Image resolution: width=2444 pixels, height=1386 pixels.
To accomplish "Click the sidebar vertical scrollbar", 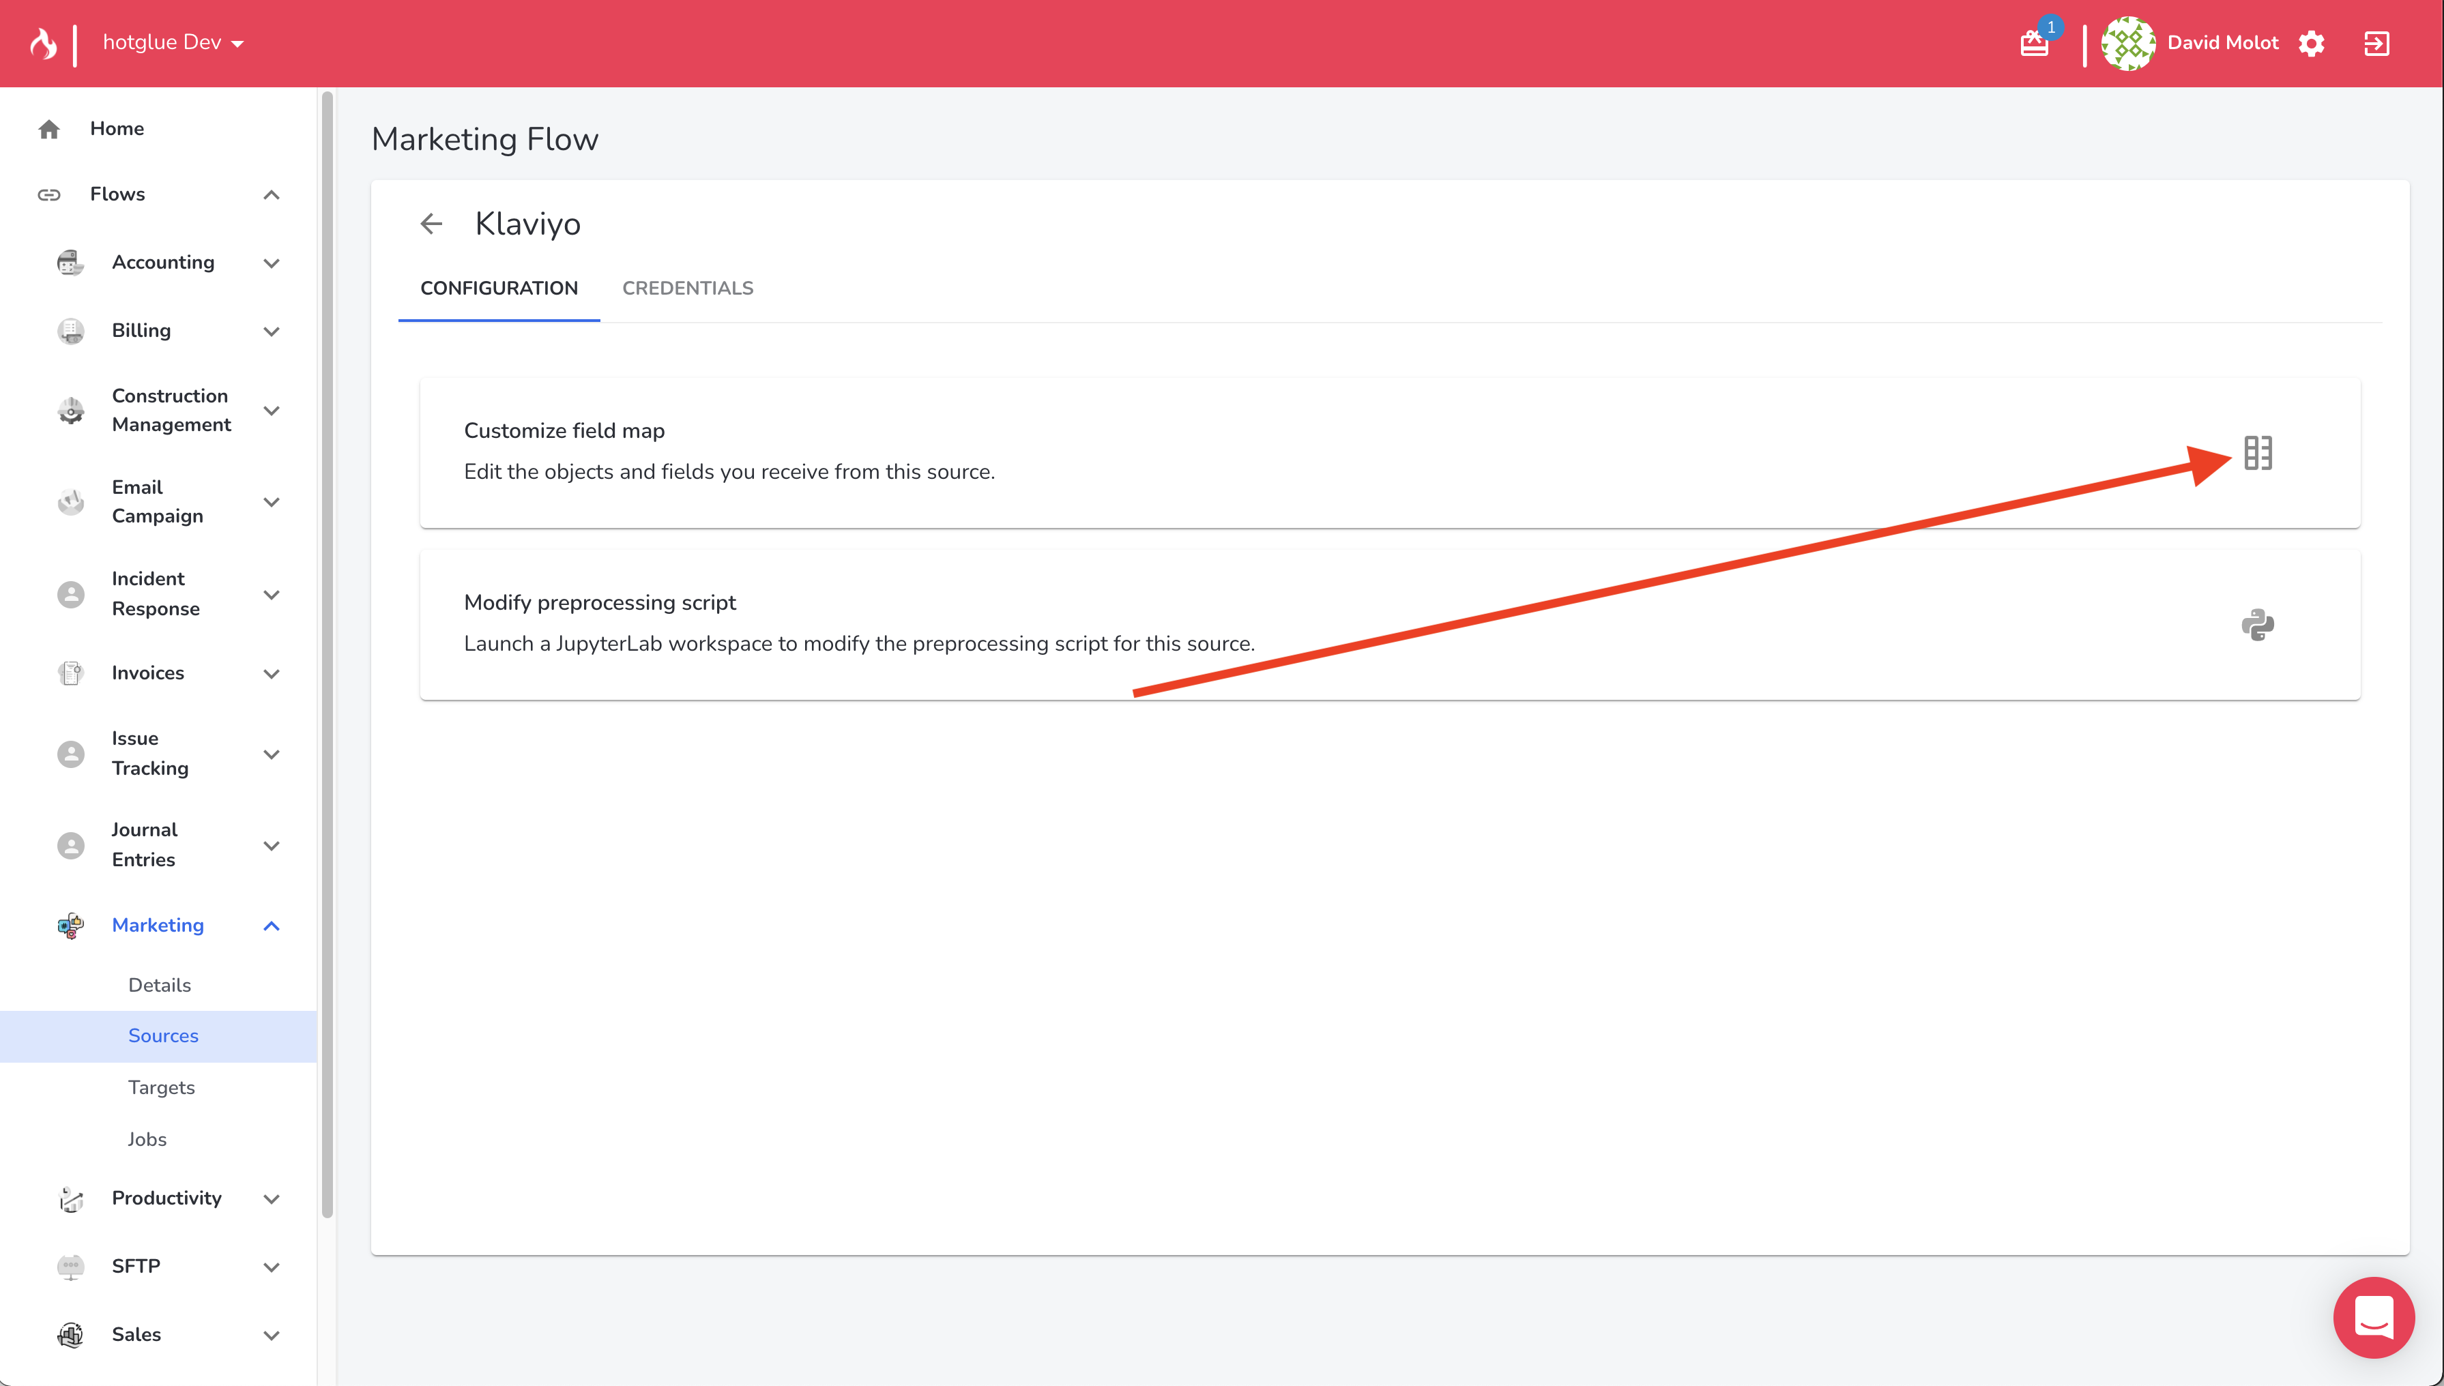I will (328, 655).
